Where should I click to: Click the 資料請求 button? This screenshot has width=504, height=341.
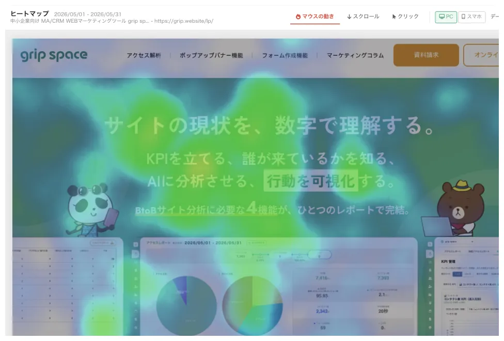[x=426, y=55]
